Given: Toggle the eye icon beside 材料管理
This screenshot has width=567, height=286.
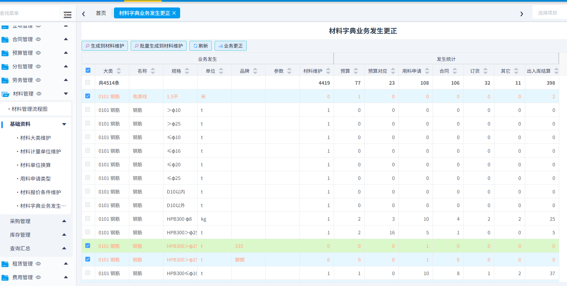Looking at the screenshot, I should tap(39, 94).
